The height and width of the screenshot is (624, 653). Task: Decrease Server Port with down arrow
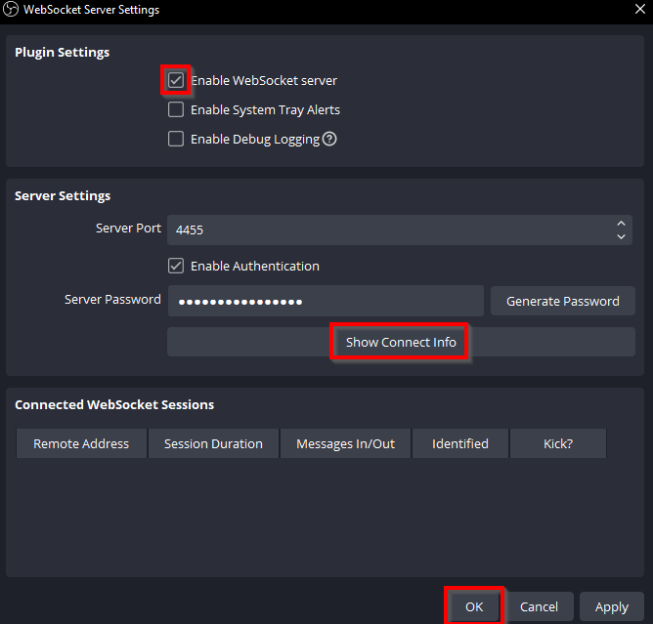[621, 236]
